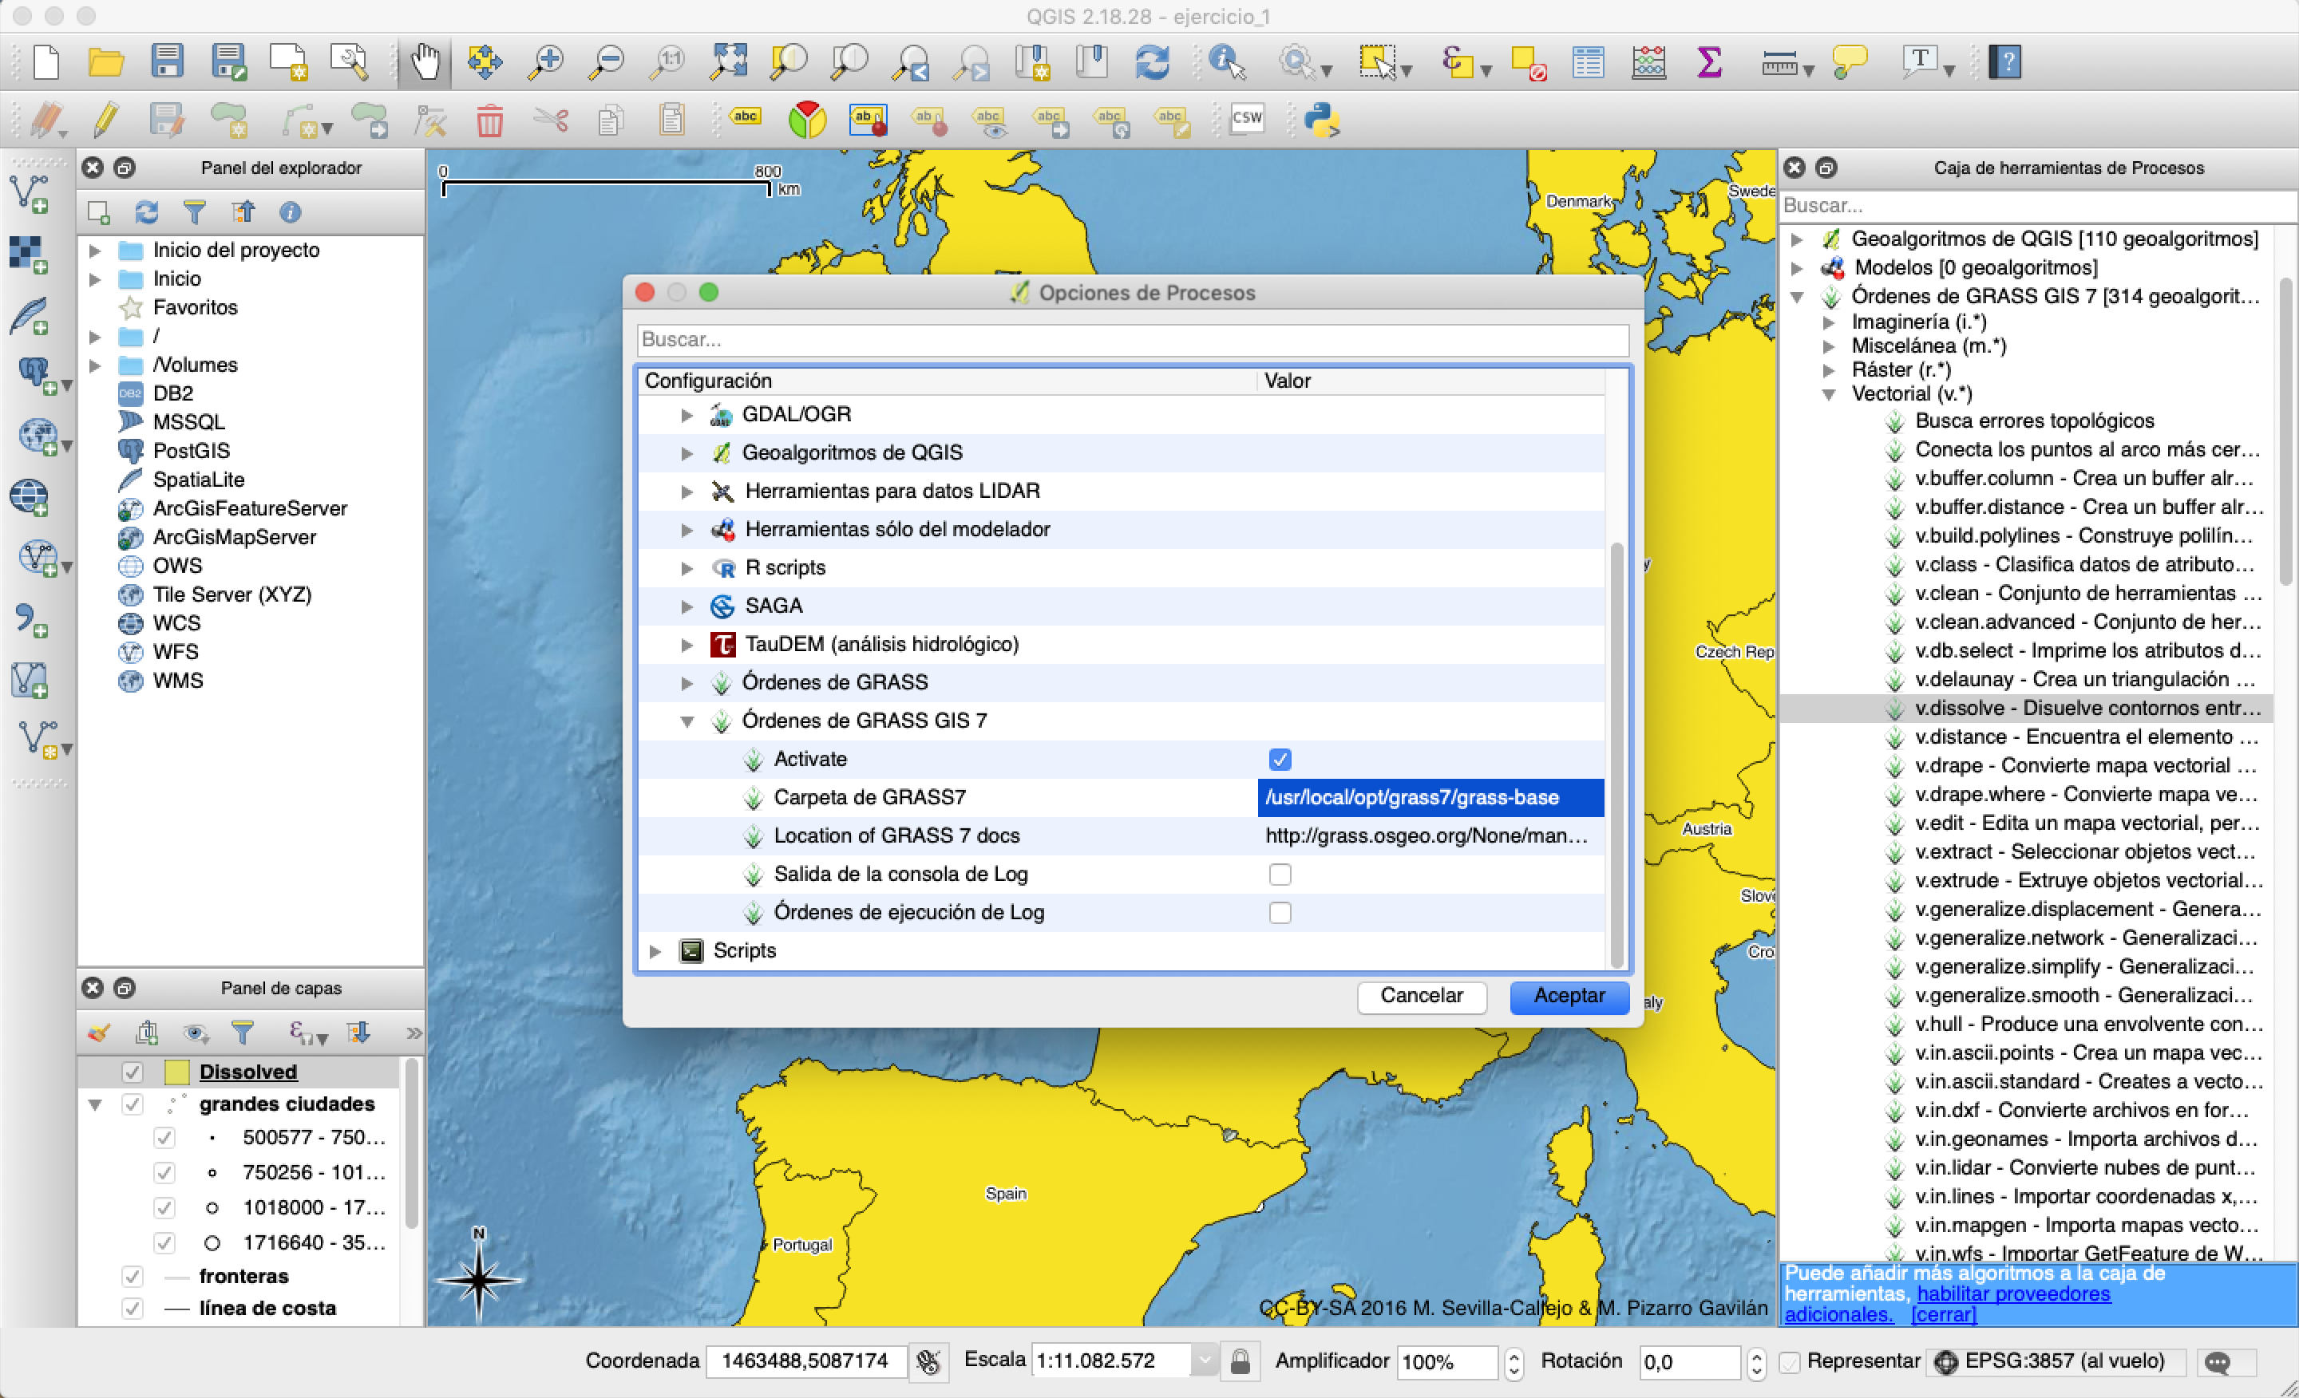Toggle editing with the pencil icon
The height and width of the screenshot is (1398, 2299).
(x=106, y=120)
